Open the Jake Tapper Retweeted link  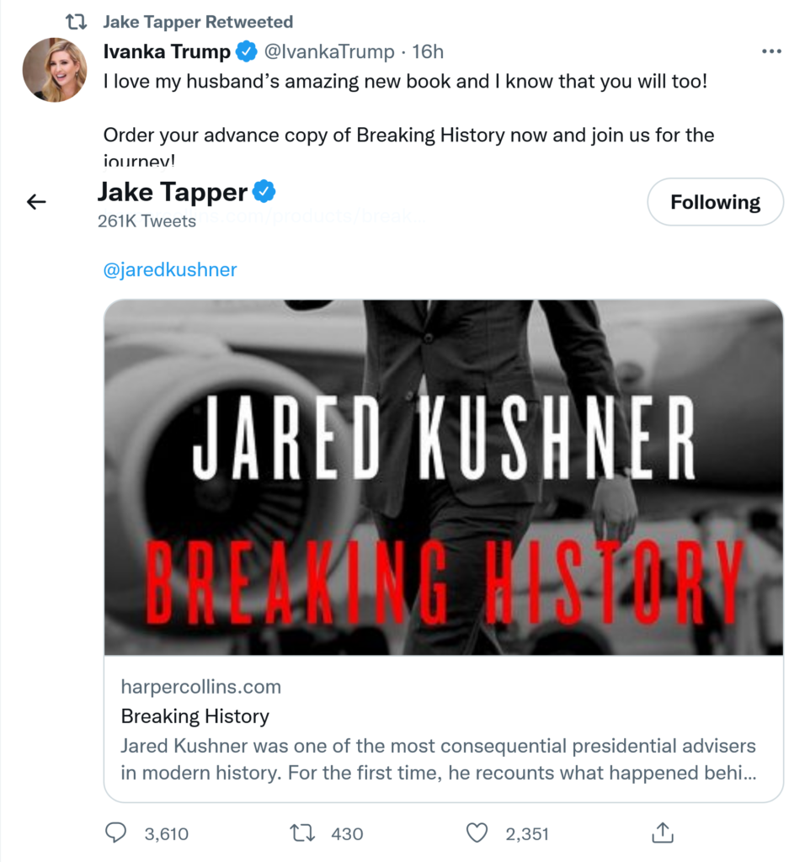point(198,22)
